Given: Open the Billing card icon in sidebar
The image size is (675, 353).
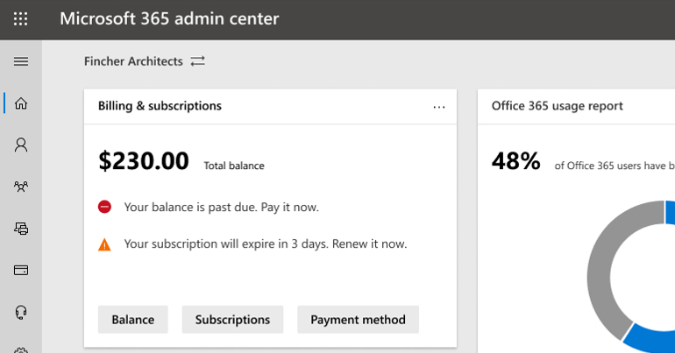Looking at the screenshot, I should (21, 270).
